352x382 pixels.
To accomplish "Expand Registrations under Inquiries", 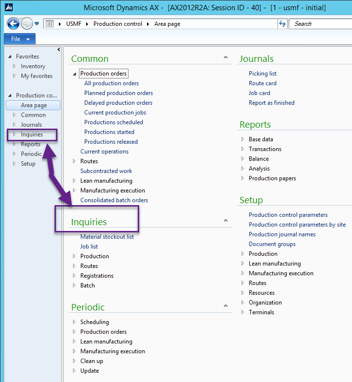I will [74, 276].
